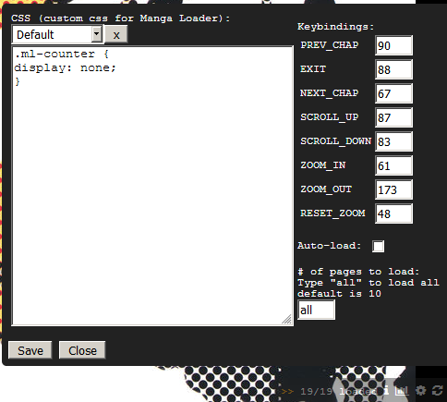447x402 pixels.
Task: Click the dropdown arrow beside Default
Action: (97, 34)
